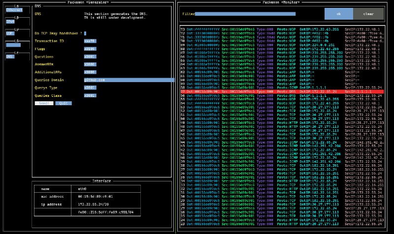Select ARP packet row 62

[282, 72]
